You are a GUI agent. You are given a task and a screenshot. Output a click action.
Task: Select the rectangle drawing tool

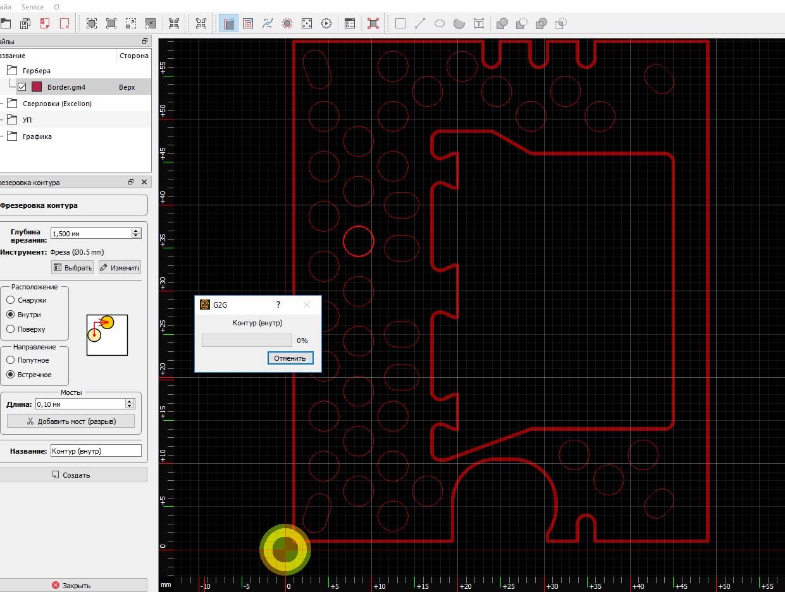[x=400, y=23]
